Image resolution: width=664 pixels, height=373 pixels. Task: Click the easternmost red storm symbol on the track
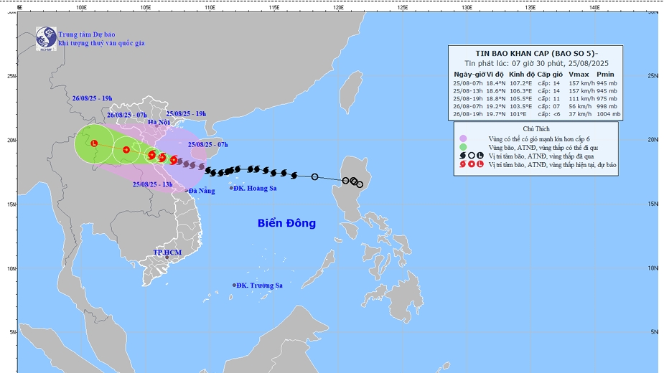tap(174, 160)
